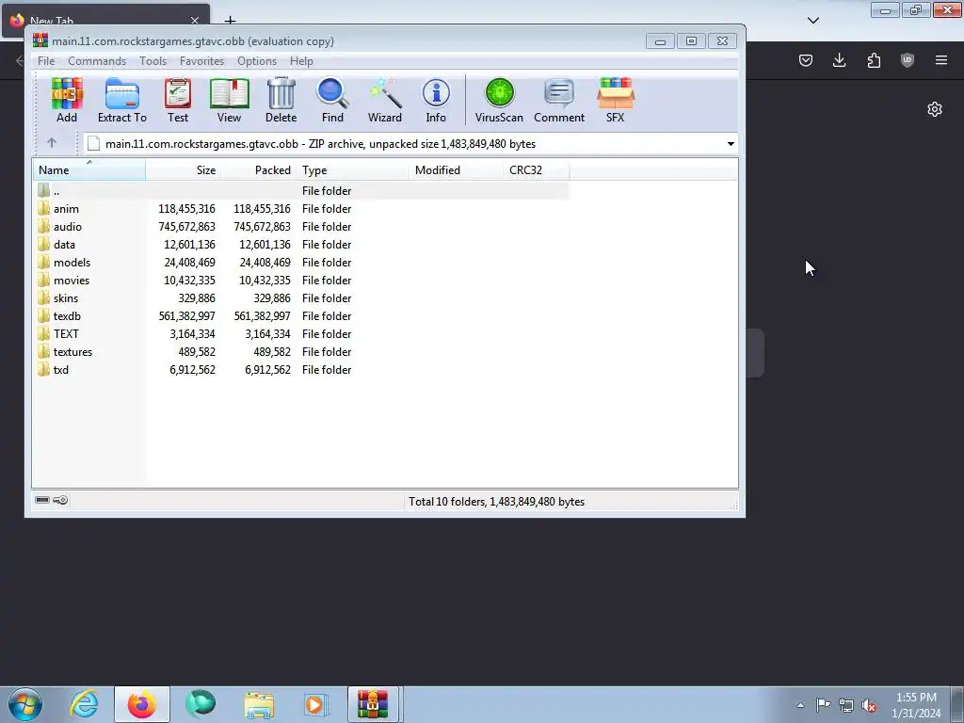This screenshot has height=723, width=964.
Task: Click the network tray icon
Action: (x=846, y=705)
